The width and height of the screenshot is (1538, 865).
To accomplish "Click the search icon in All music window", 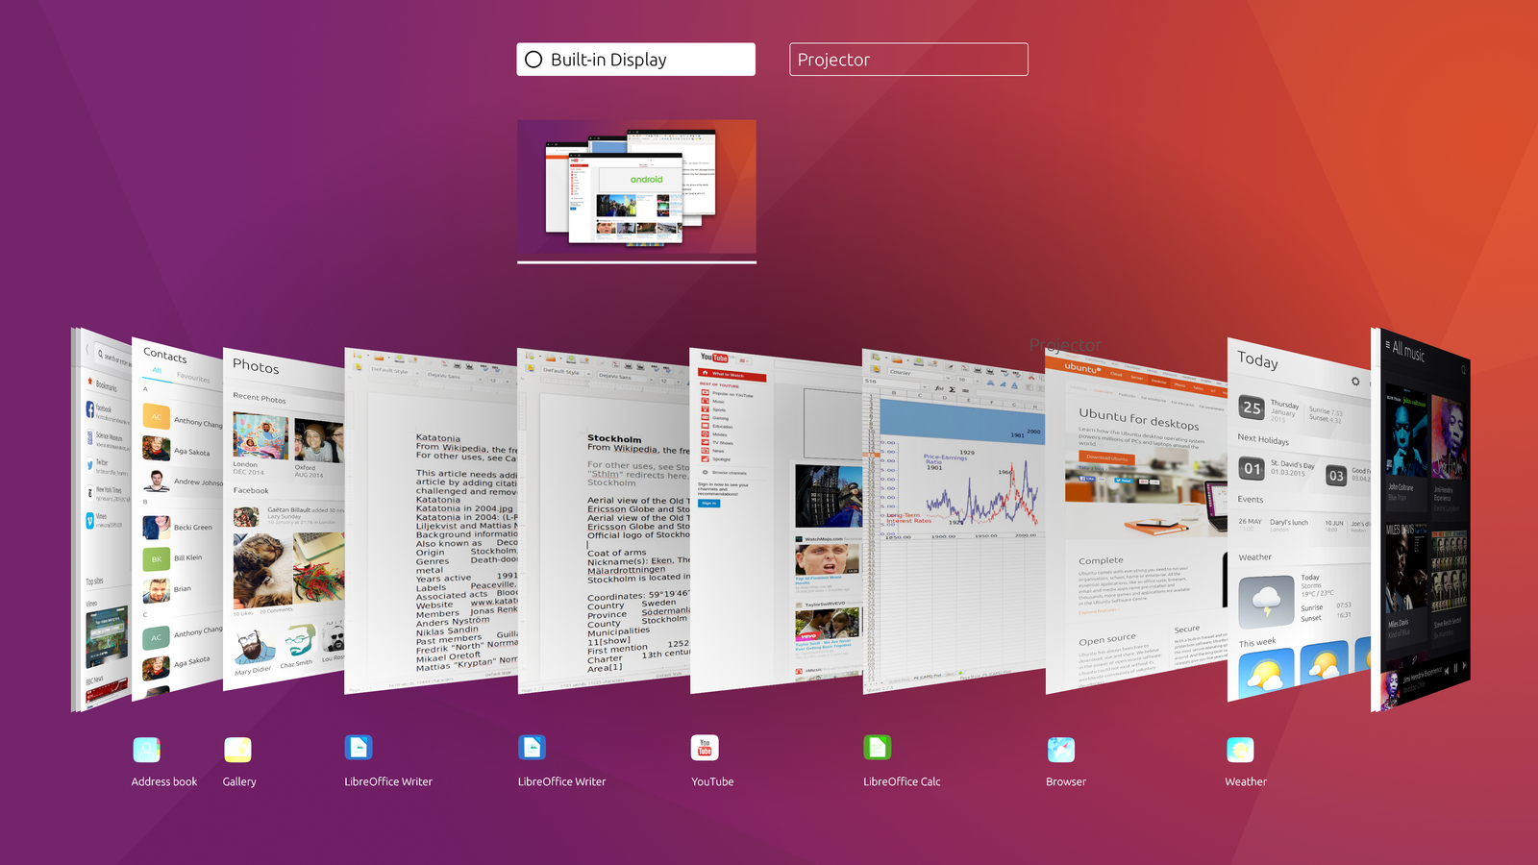I will (1464, 370).
